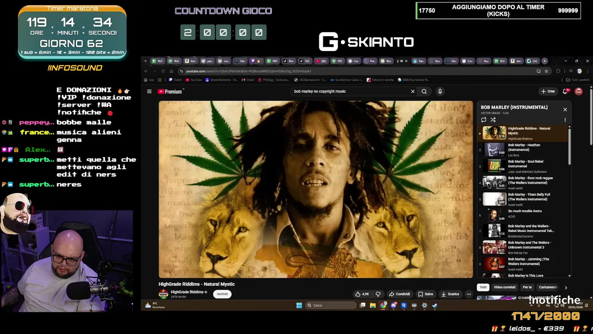Image resolution: width=593 pixels, height=334 pixels.
Task: Save the video with Salva
Action: [x=426, y=294]
